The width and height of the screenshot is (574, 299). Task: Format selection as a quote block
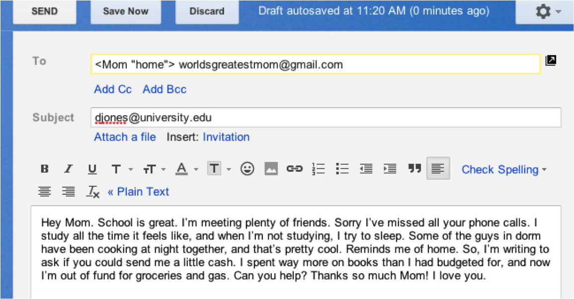(414, 169)
